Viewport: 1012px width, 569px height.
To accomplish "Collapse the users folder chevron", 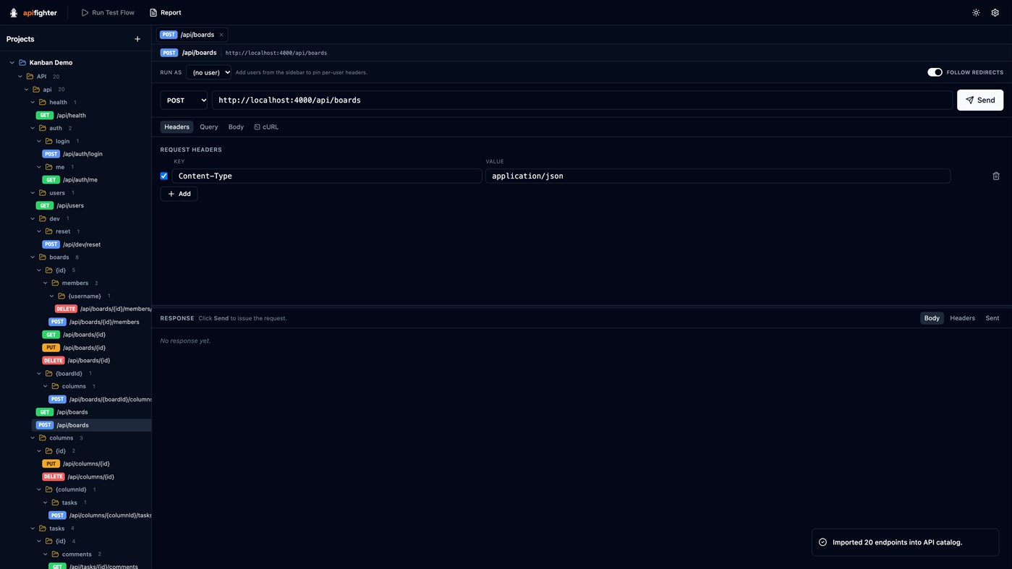I will 33,193.
